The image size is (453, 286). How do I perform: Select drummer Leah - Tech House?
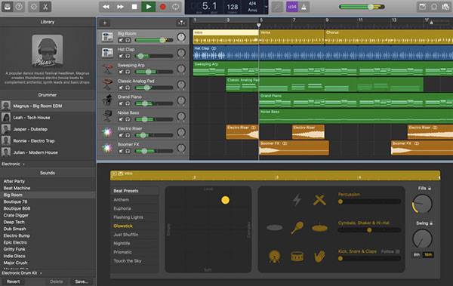48,118
